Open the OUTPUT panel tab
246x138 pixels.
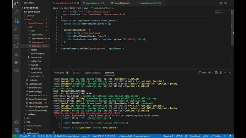(x=76, y=73)
